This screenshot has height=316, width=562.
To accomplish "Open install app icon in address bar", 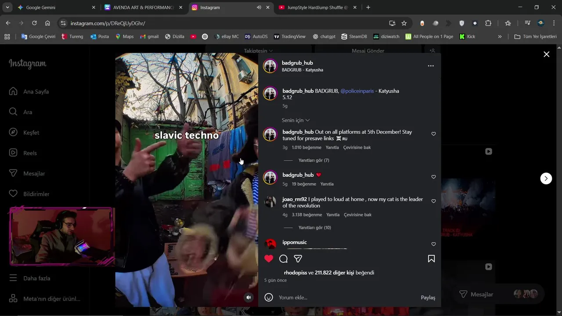I will (x=392, y=23).
